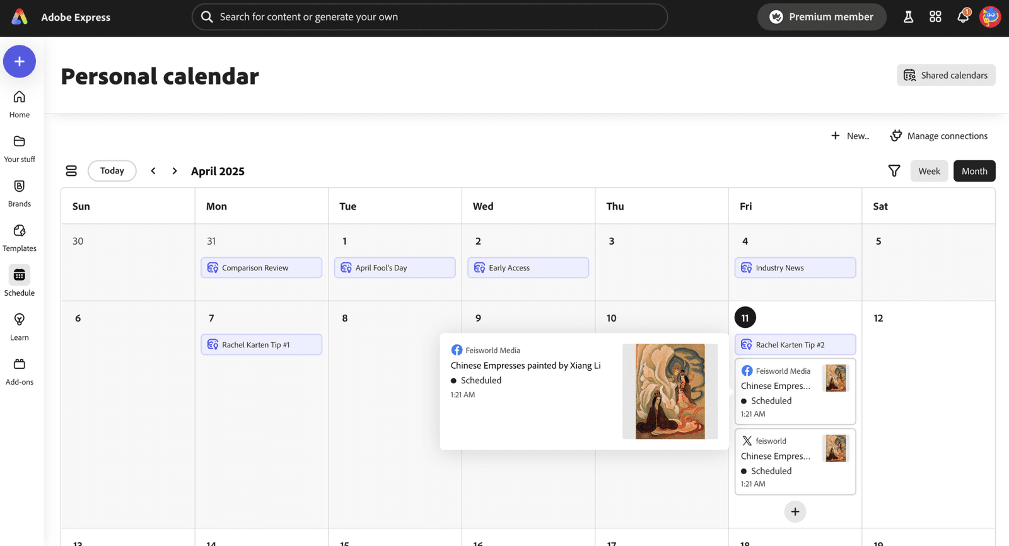This screenshot has width=1009, height=546.
Task: Click date 6 cell number
Action: pyautogui.click(x=78, y=318)
